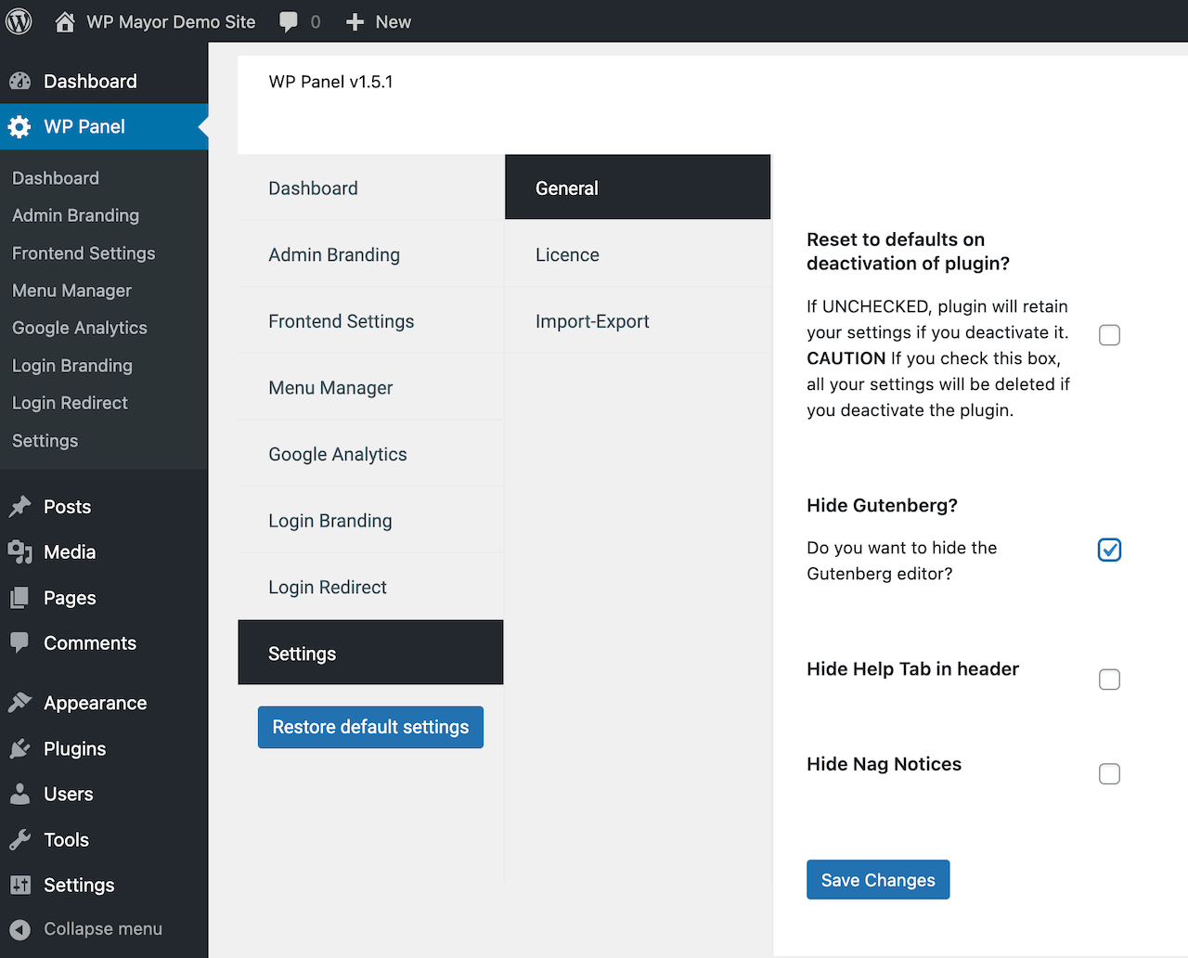Select Menu Manager in WP Panel tab list
Viewport: 1188px width, 958px height.
[370, 388]
